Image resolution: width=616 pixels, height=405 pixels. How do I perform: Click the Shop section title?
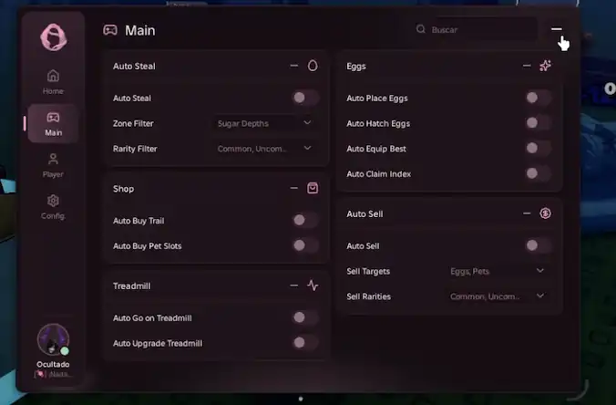tap(123, 189)
